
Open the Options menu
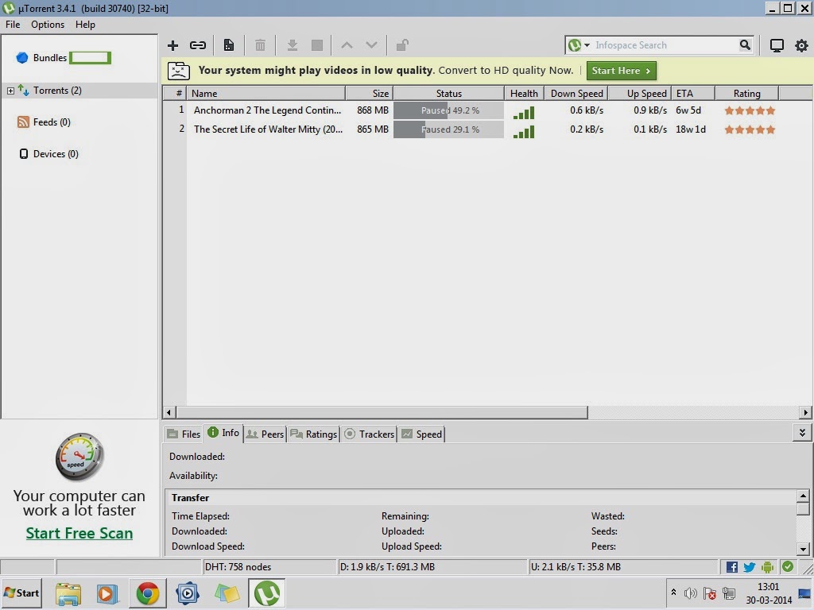(47, 25)
